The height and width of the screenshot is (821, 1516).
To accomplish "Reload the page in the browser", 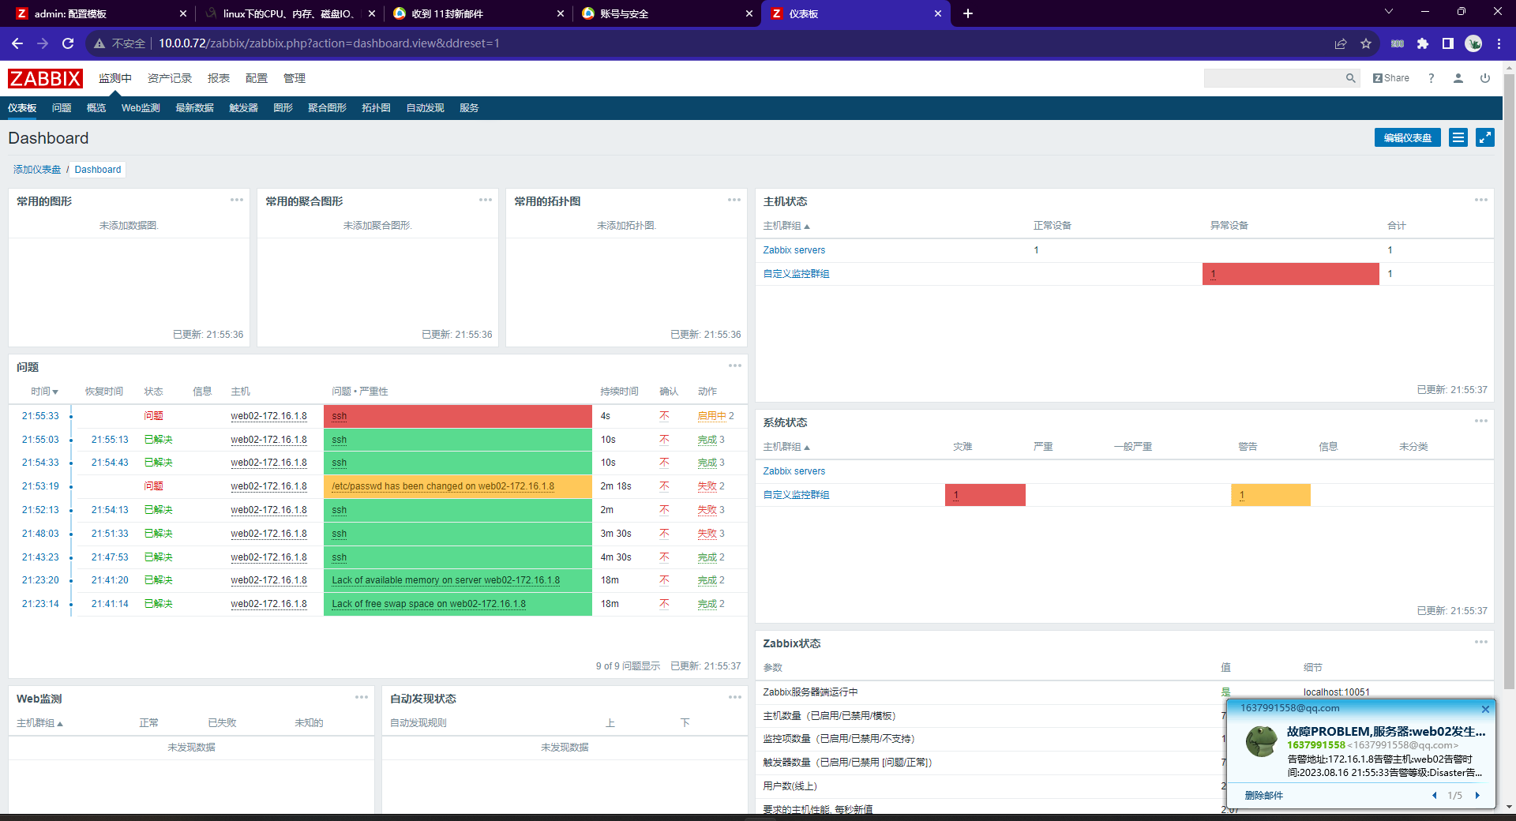I will coord(68,43).
